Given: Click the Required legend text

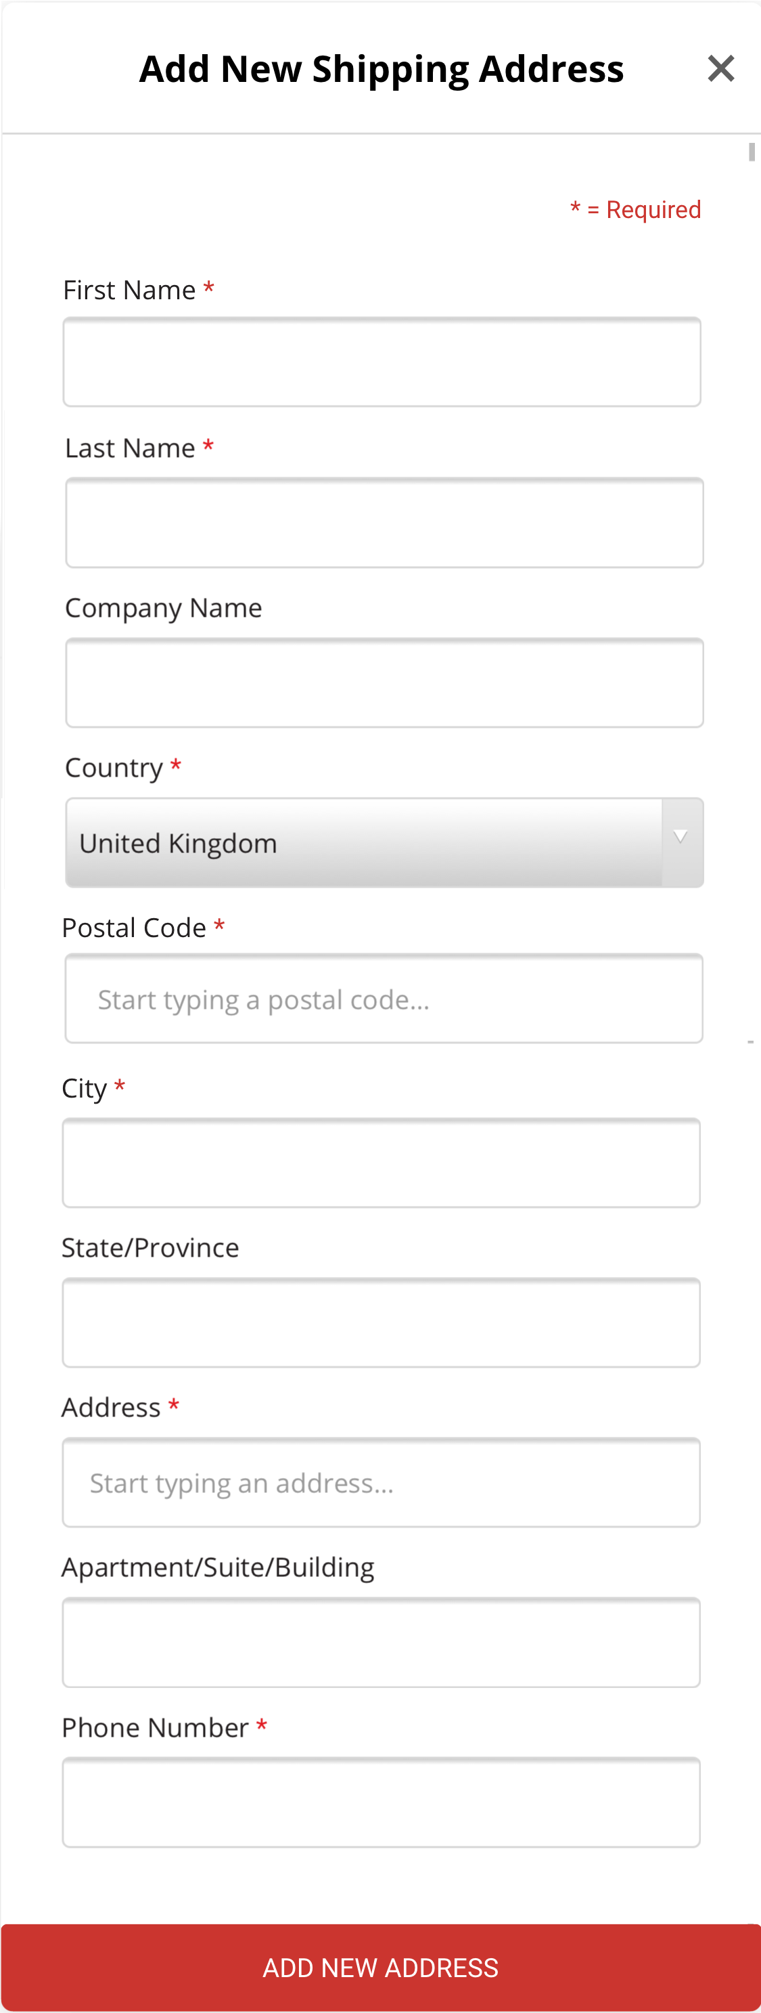Looking at the screenshot, I should 634,209.
